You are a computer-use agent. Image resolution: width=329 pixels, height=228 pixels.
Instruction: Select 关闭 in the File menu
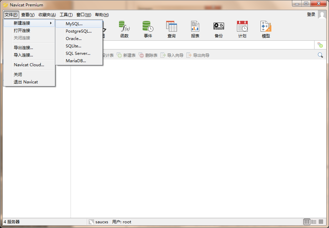[29, 75]
